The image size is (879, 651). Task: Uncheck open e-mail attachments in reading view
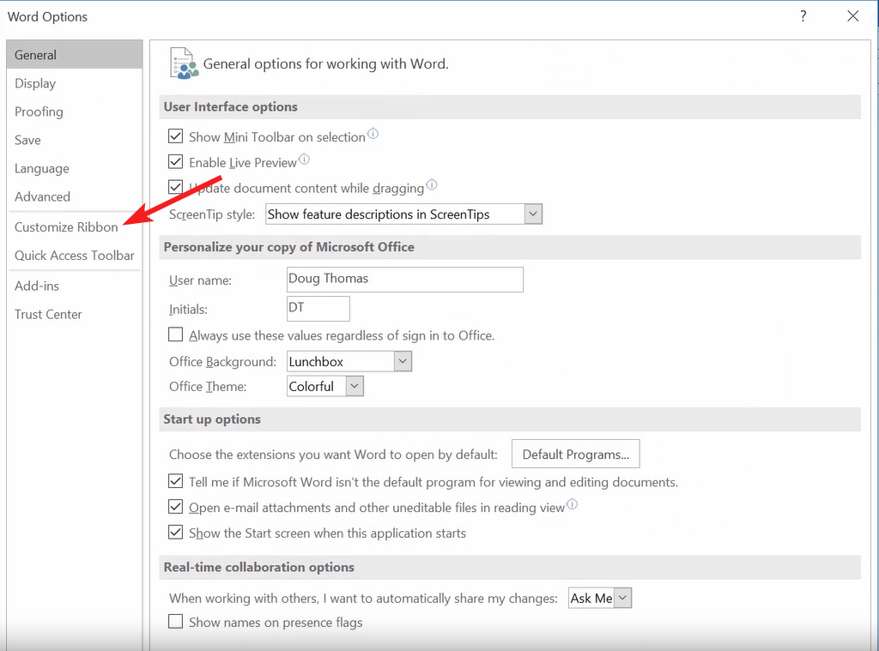click(175, 507)
